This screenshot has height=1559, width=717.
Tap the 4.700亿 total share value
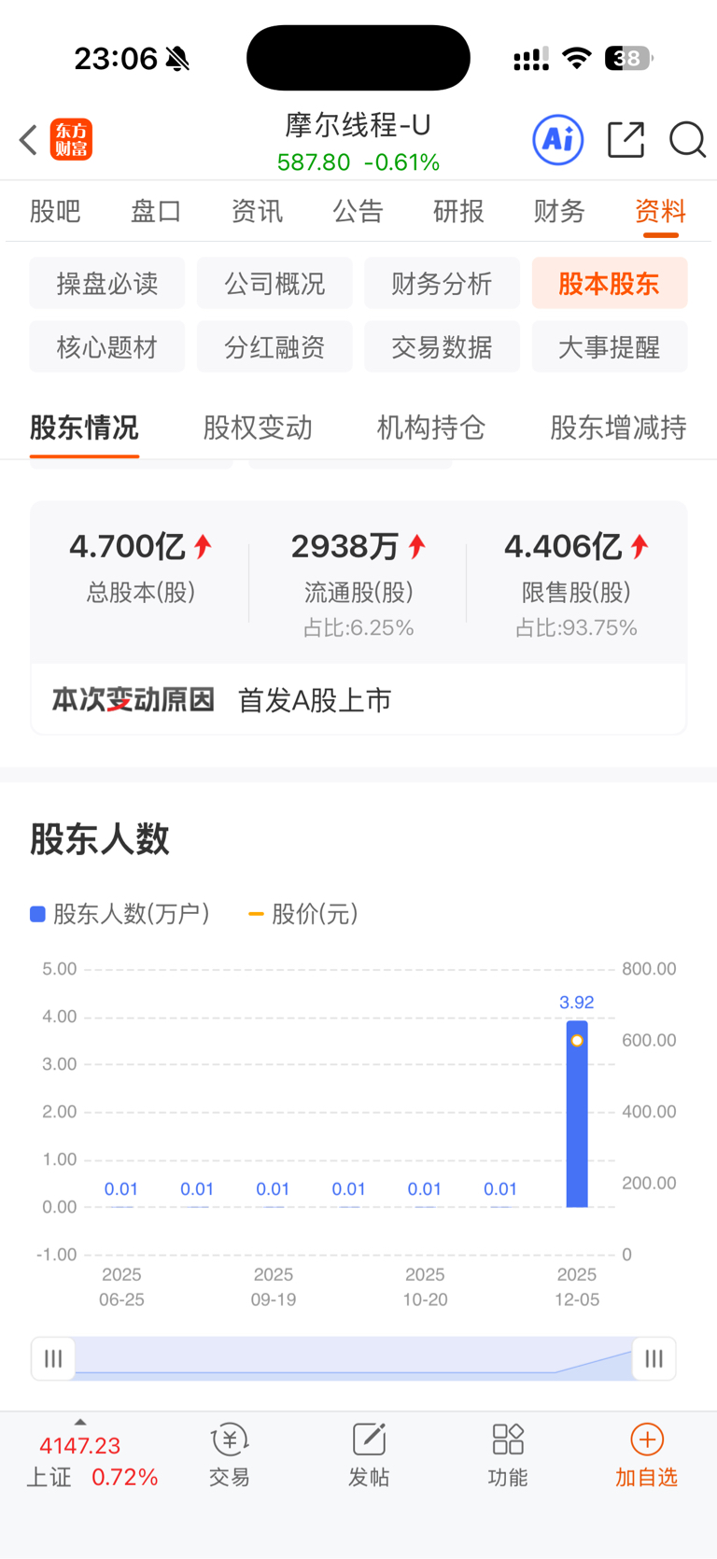coord(127,546)
